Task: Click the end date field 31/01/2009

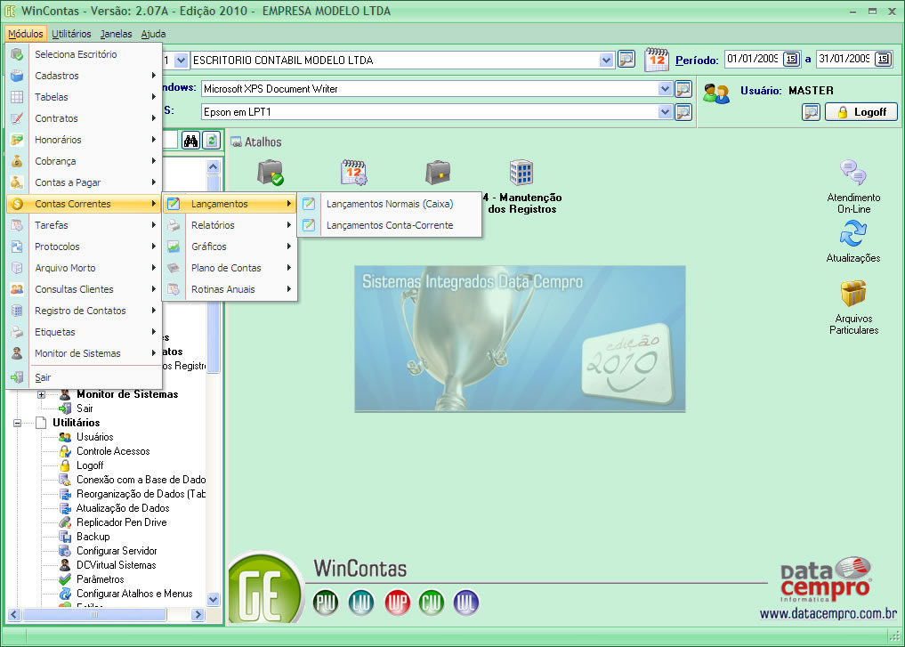Action: [x=844, y=59]
